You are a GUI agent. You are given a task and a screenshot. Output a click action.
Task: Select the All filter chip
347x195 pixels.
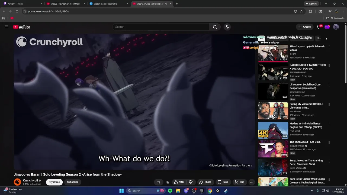pyautogui.click(x=262, y=38)
